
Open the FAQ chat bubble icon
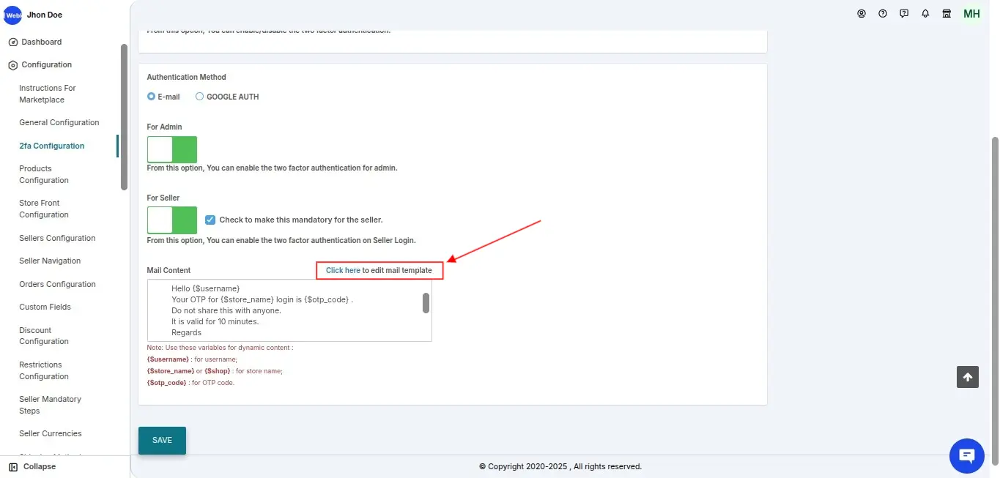coord(904,13)
